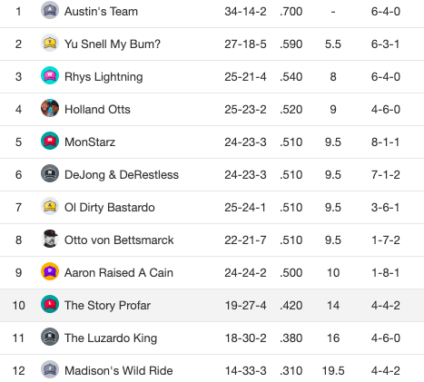Select highlighted The Story Profar team name
This screenshot has height=382, width=424.
(107, 306)
